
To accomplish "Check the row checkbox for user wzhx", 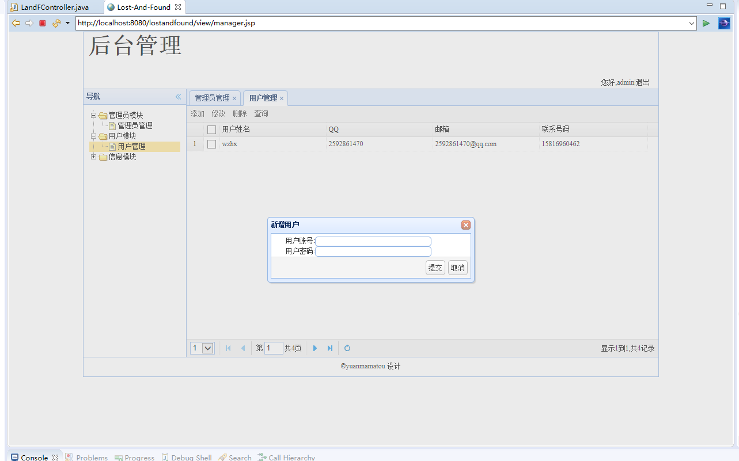I will point(211,144).
